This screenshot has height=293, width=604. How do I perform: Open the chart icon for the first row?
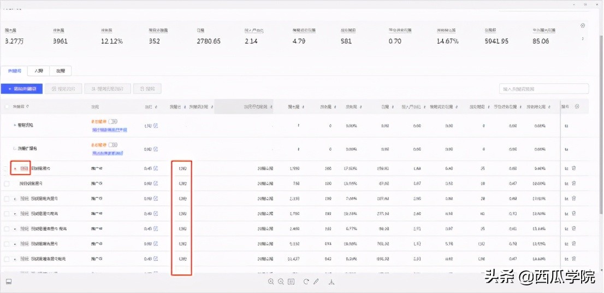(x=566, y=126)
